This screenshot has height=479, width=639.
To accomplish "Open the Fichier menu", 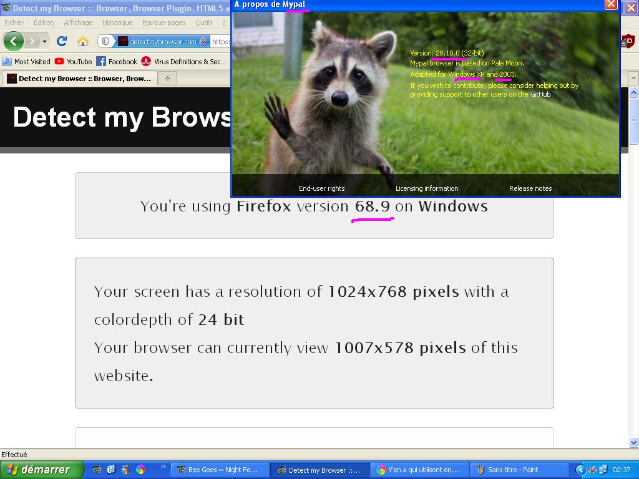I will (14, 22).
